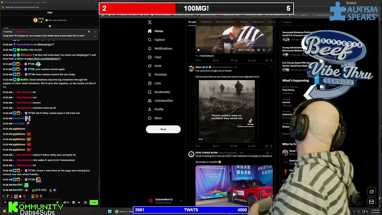Like Steve's post
This screenshot has width=382, height=215.
pyautogui.click(x=234, y=146)
